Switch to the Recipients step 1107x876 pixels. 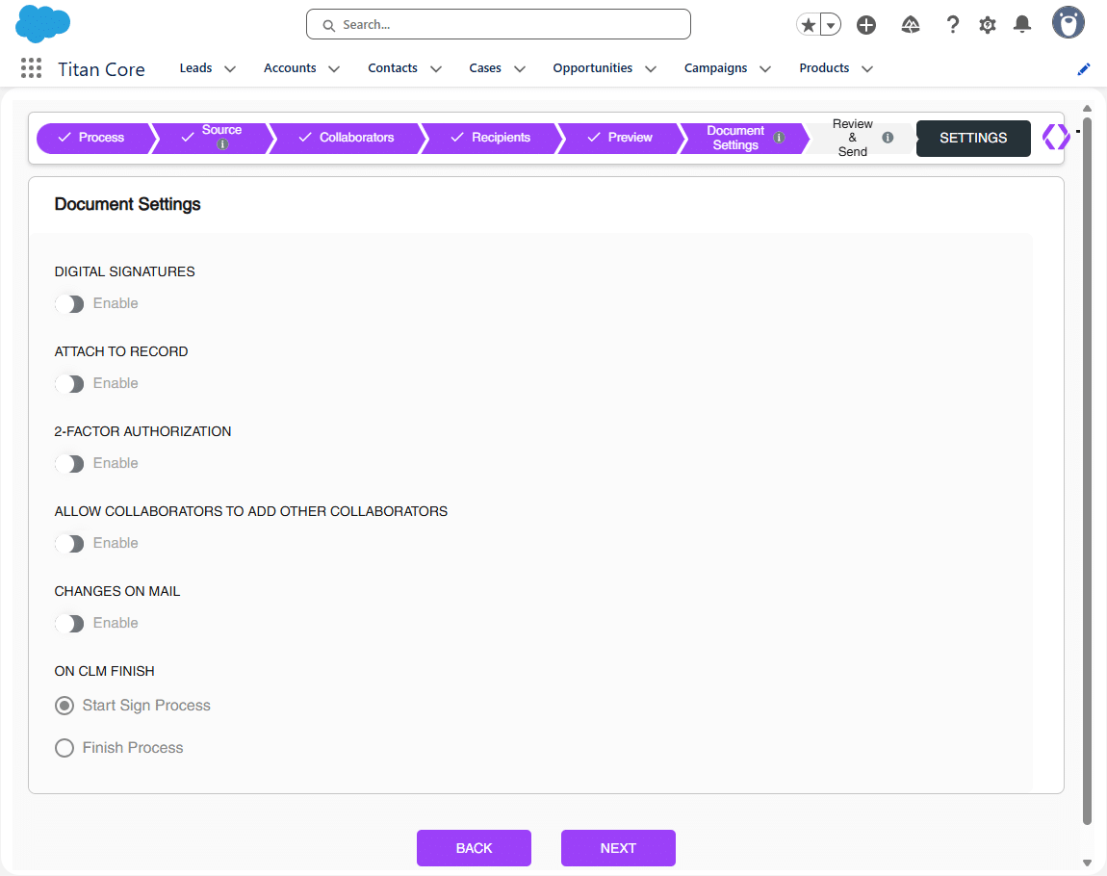[x=501, y=138]
